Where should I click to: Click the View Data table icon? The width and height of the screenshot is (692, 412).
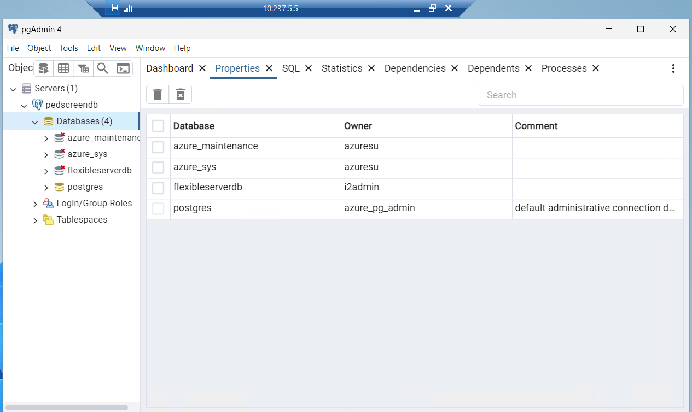click(x=63, y=68)
